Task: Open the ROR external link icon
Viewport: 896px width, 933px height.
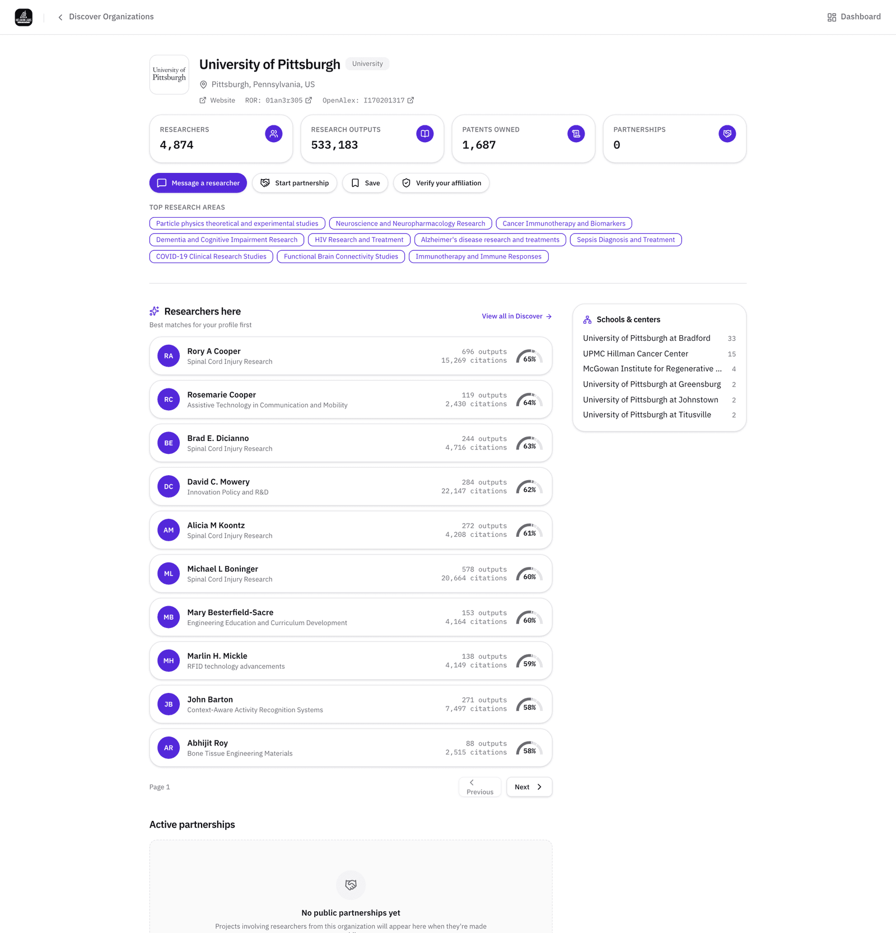Action: 309,100
